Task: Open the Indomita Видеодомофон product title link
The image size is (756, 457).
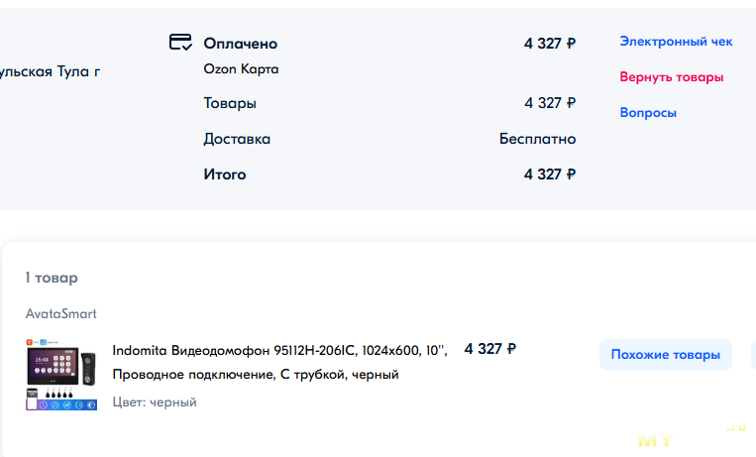Action: (279, 362)
